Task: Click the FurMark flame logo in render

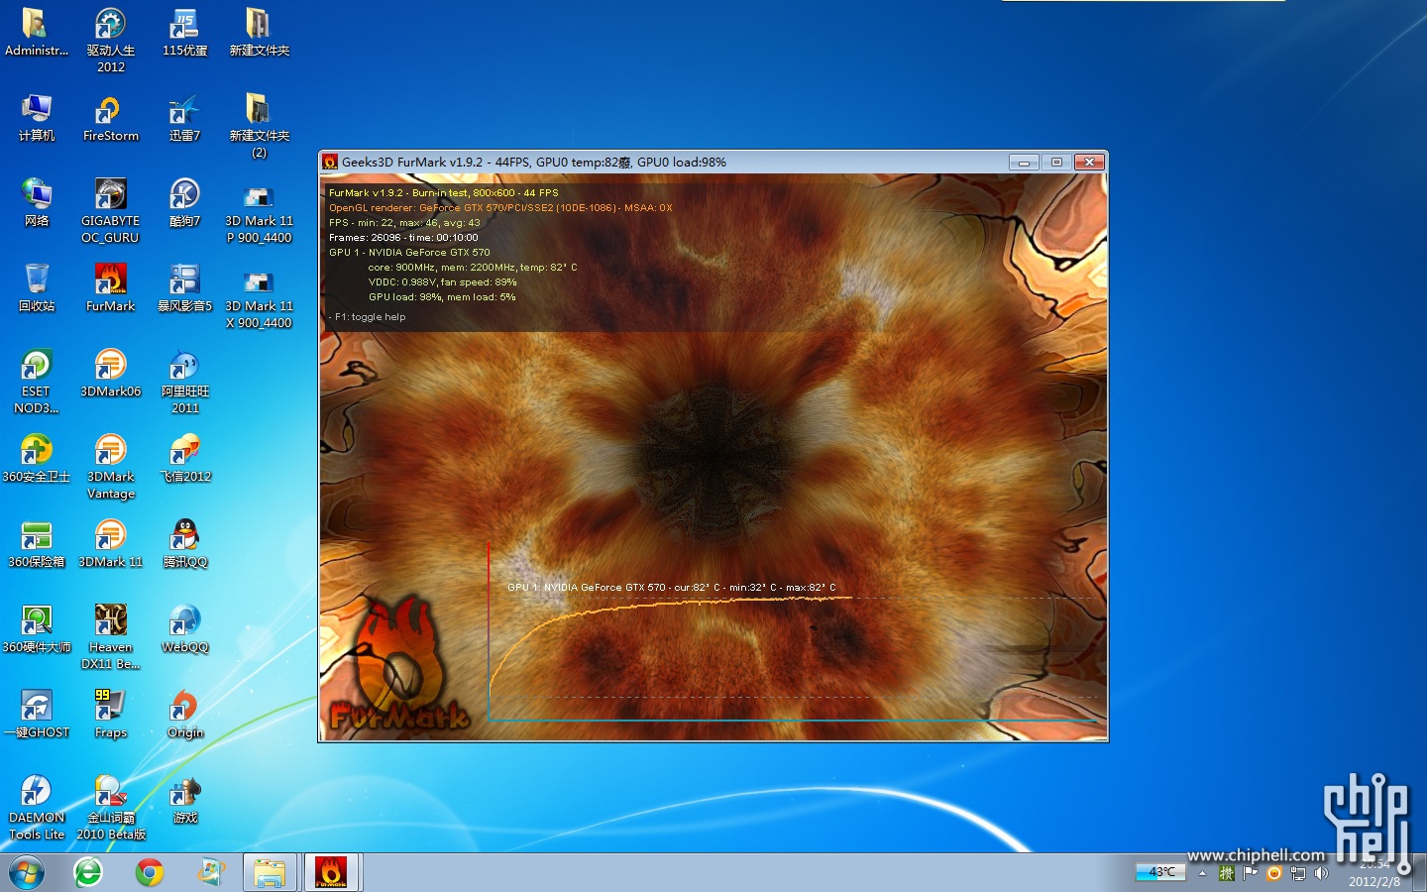Action: (398, 664)
